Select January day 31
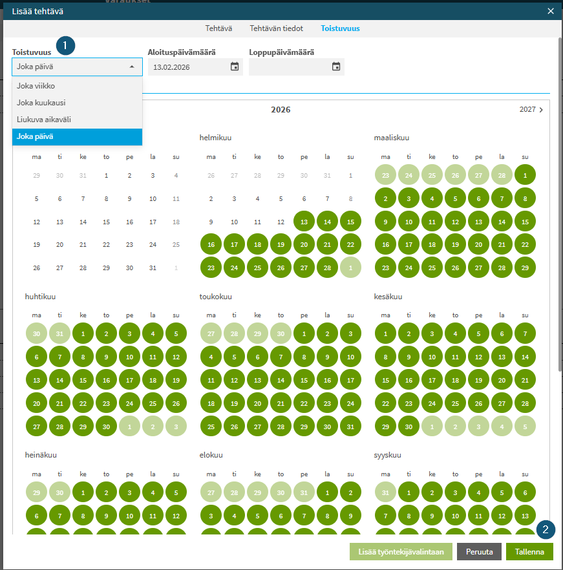Screen dimensions: 563x570 153,268
